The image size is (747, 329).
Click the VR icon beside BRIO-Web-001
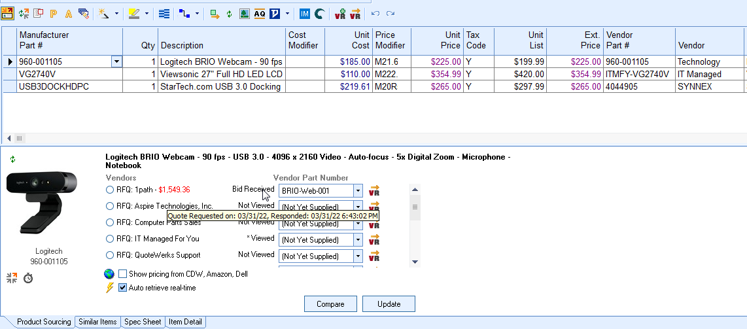coord(374,190)
